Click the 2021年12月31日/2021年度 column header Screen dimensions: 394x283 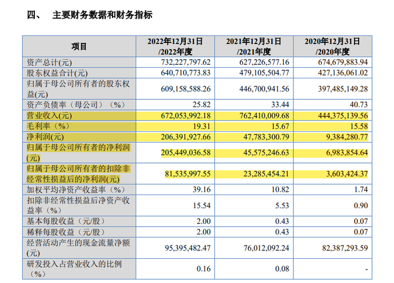click(254, 46)
